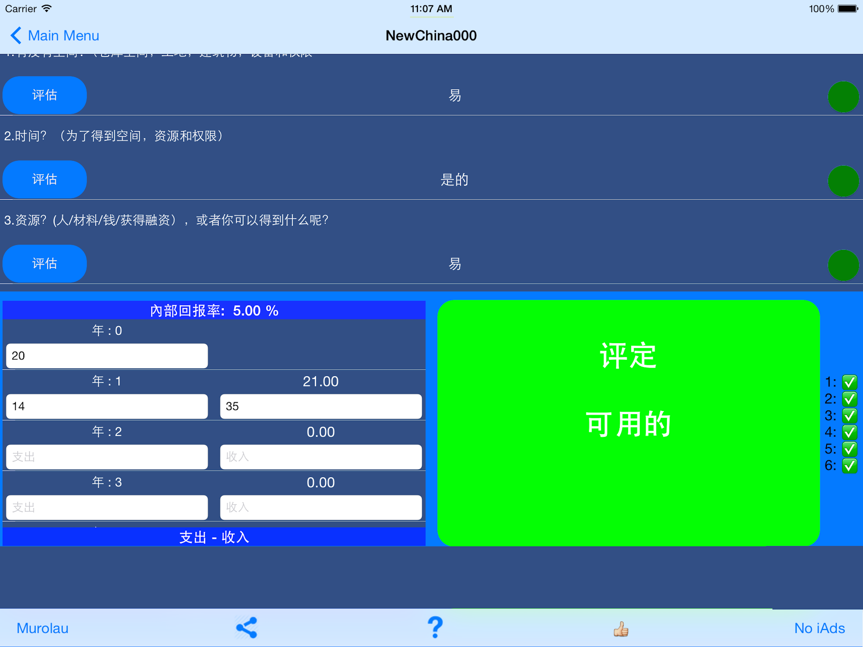Tap the NewChina000 title

click(x=431, y=35)
